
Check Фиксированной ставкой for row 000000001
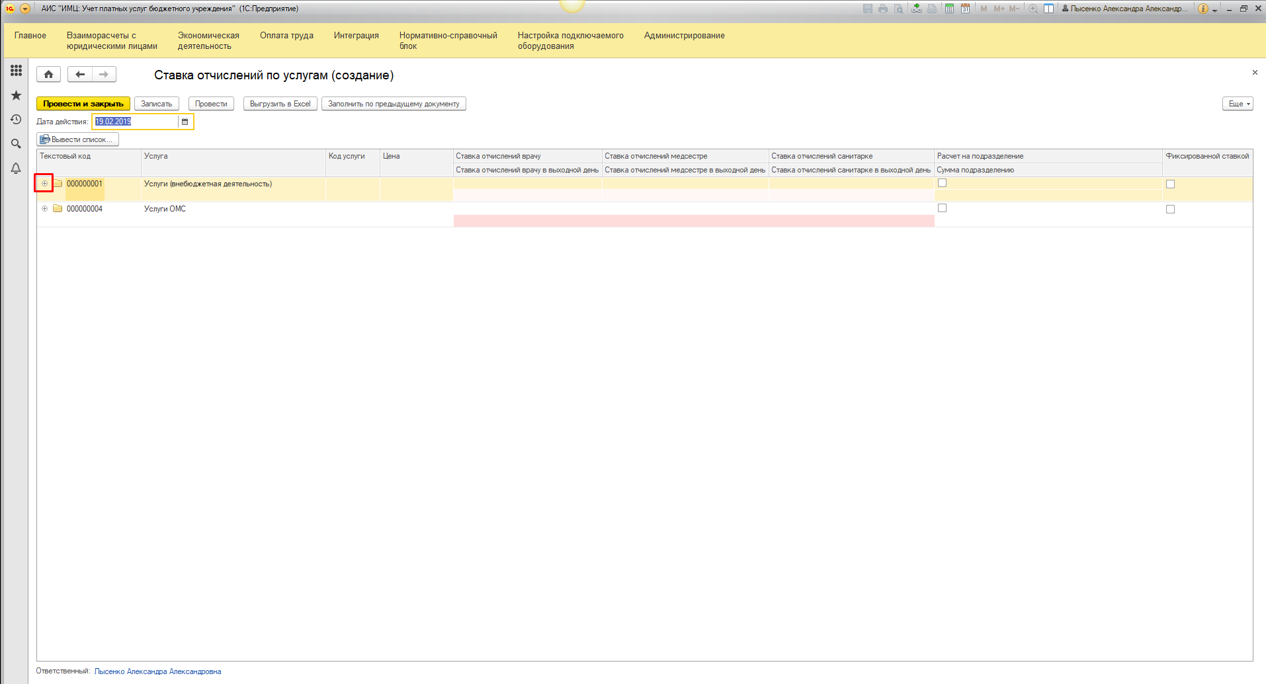(x=1170, y=184)
